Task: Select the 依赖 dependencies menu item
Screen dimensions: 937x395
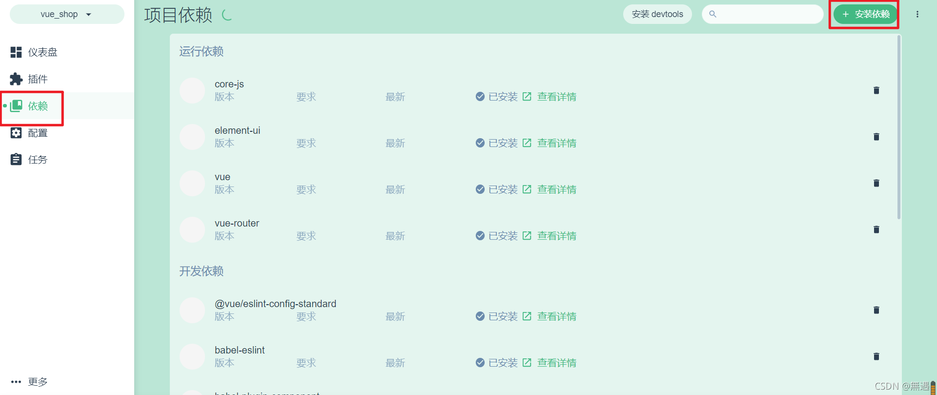Action: [67, 106]
